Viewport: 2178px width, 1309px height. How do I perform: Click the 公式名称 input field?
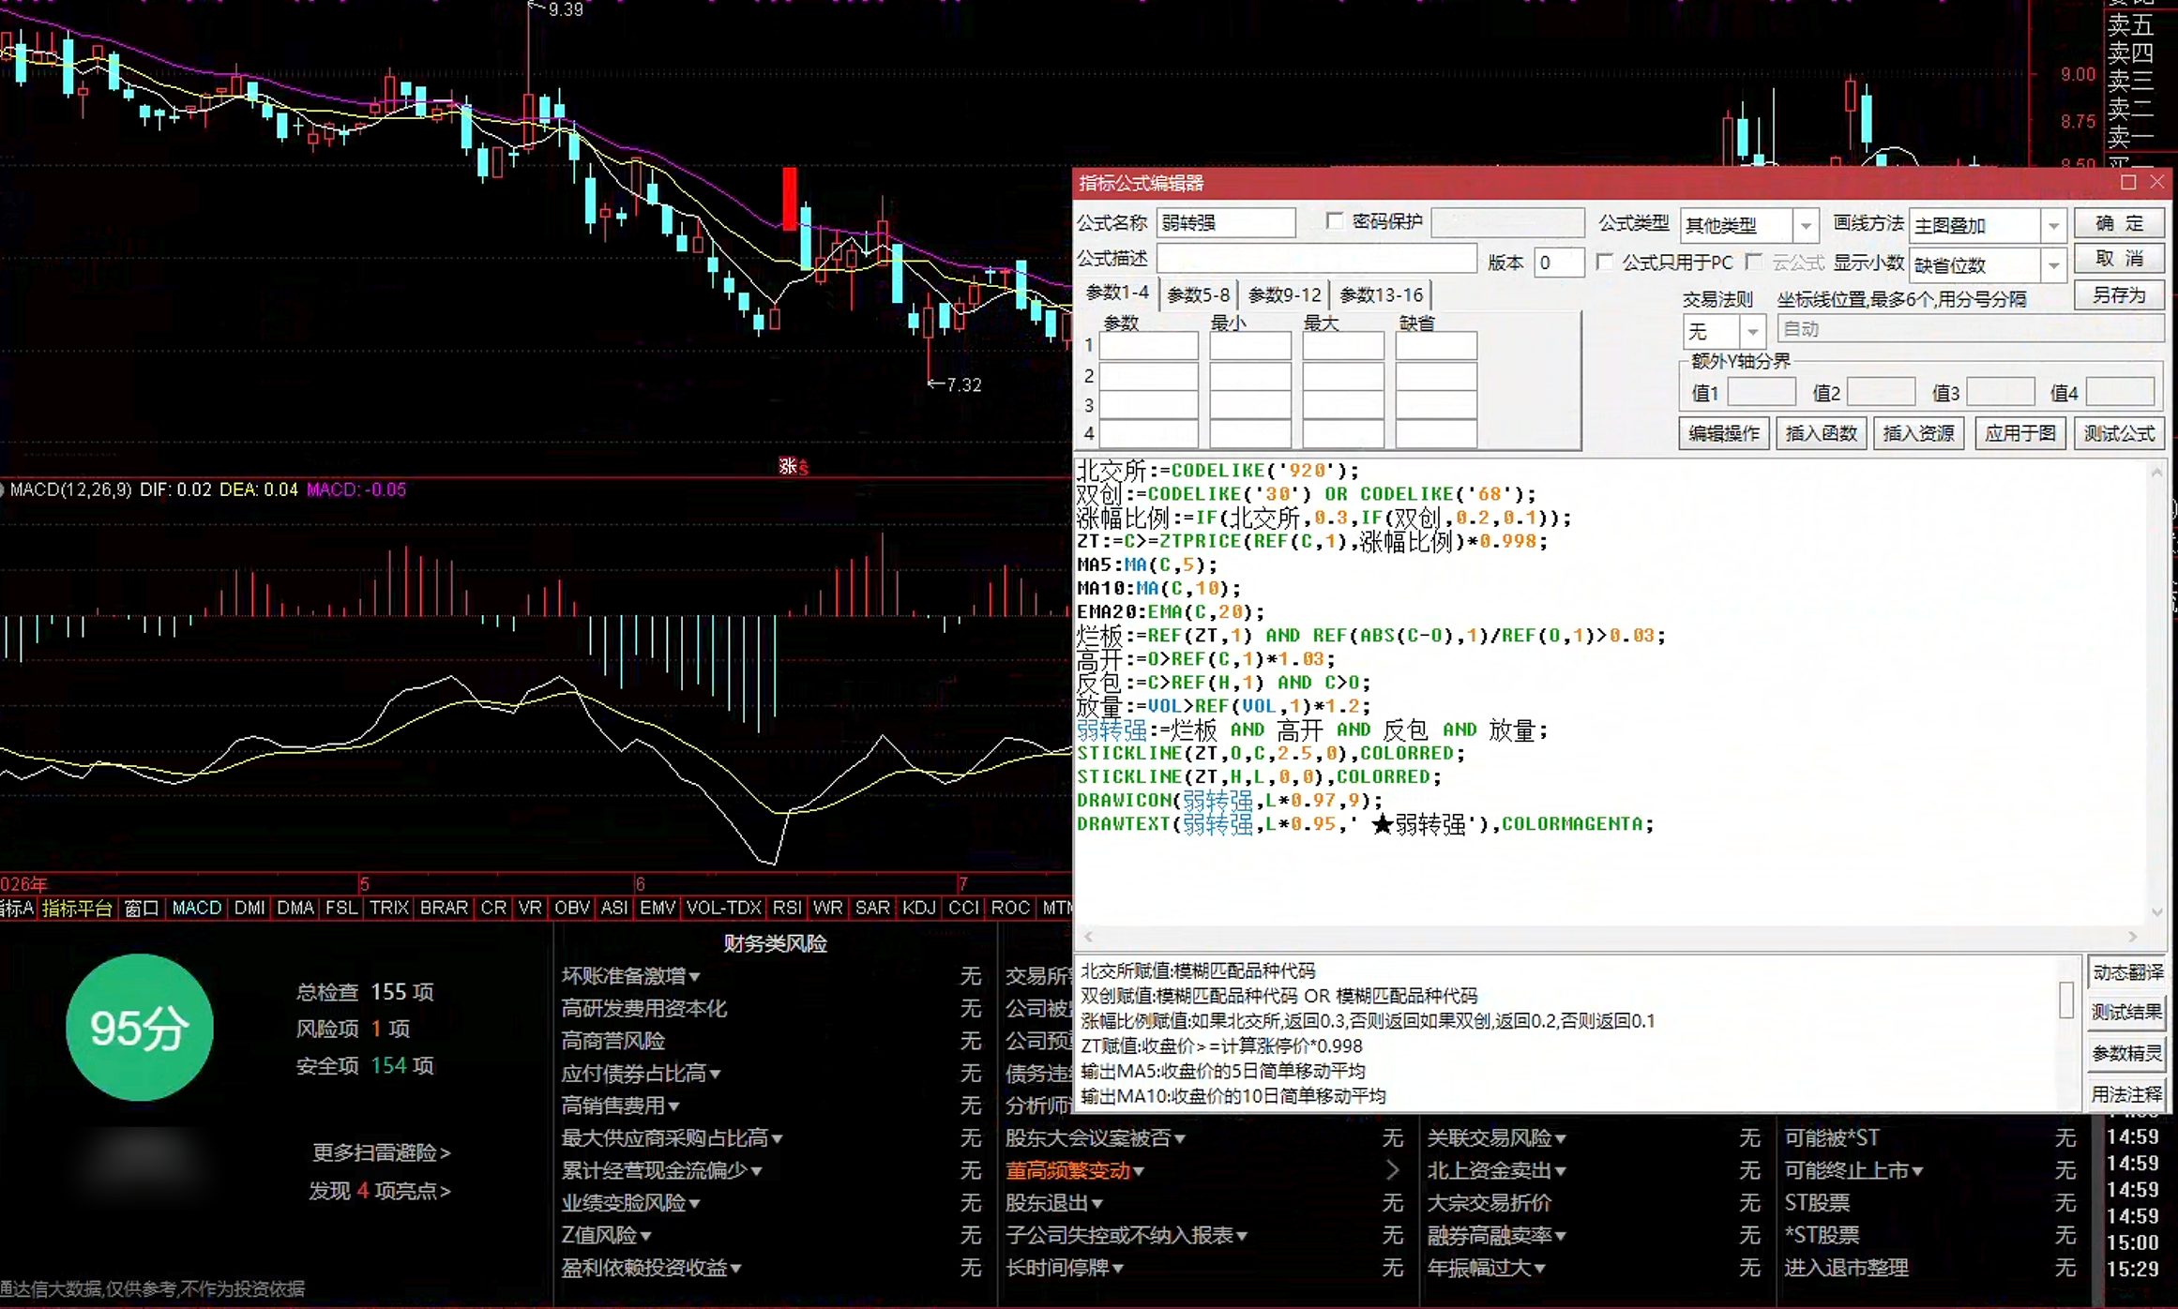point(1226,223)
